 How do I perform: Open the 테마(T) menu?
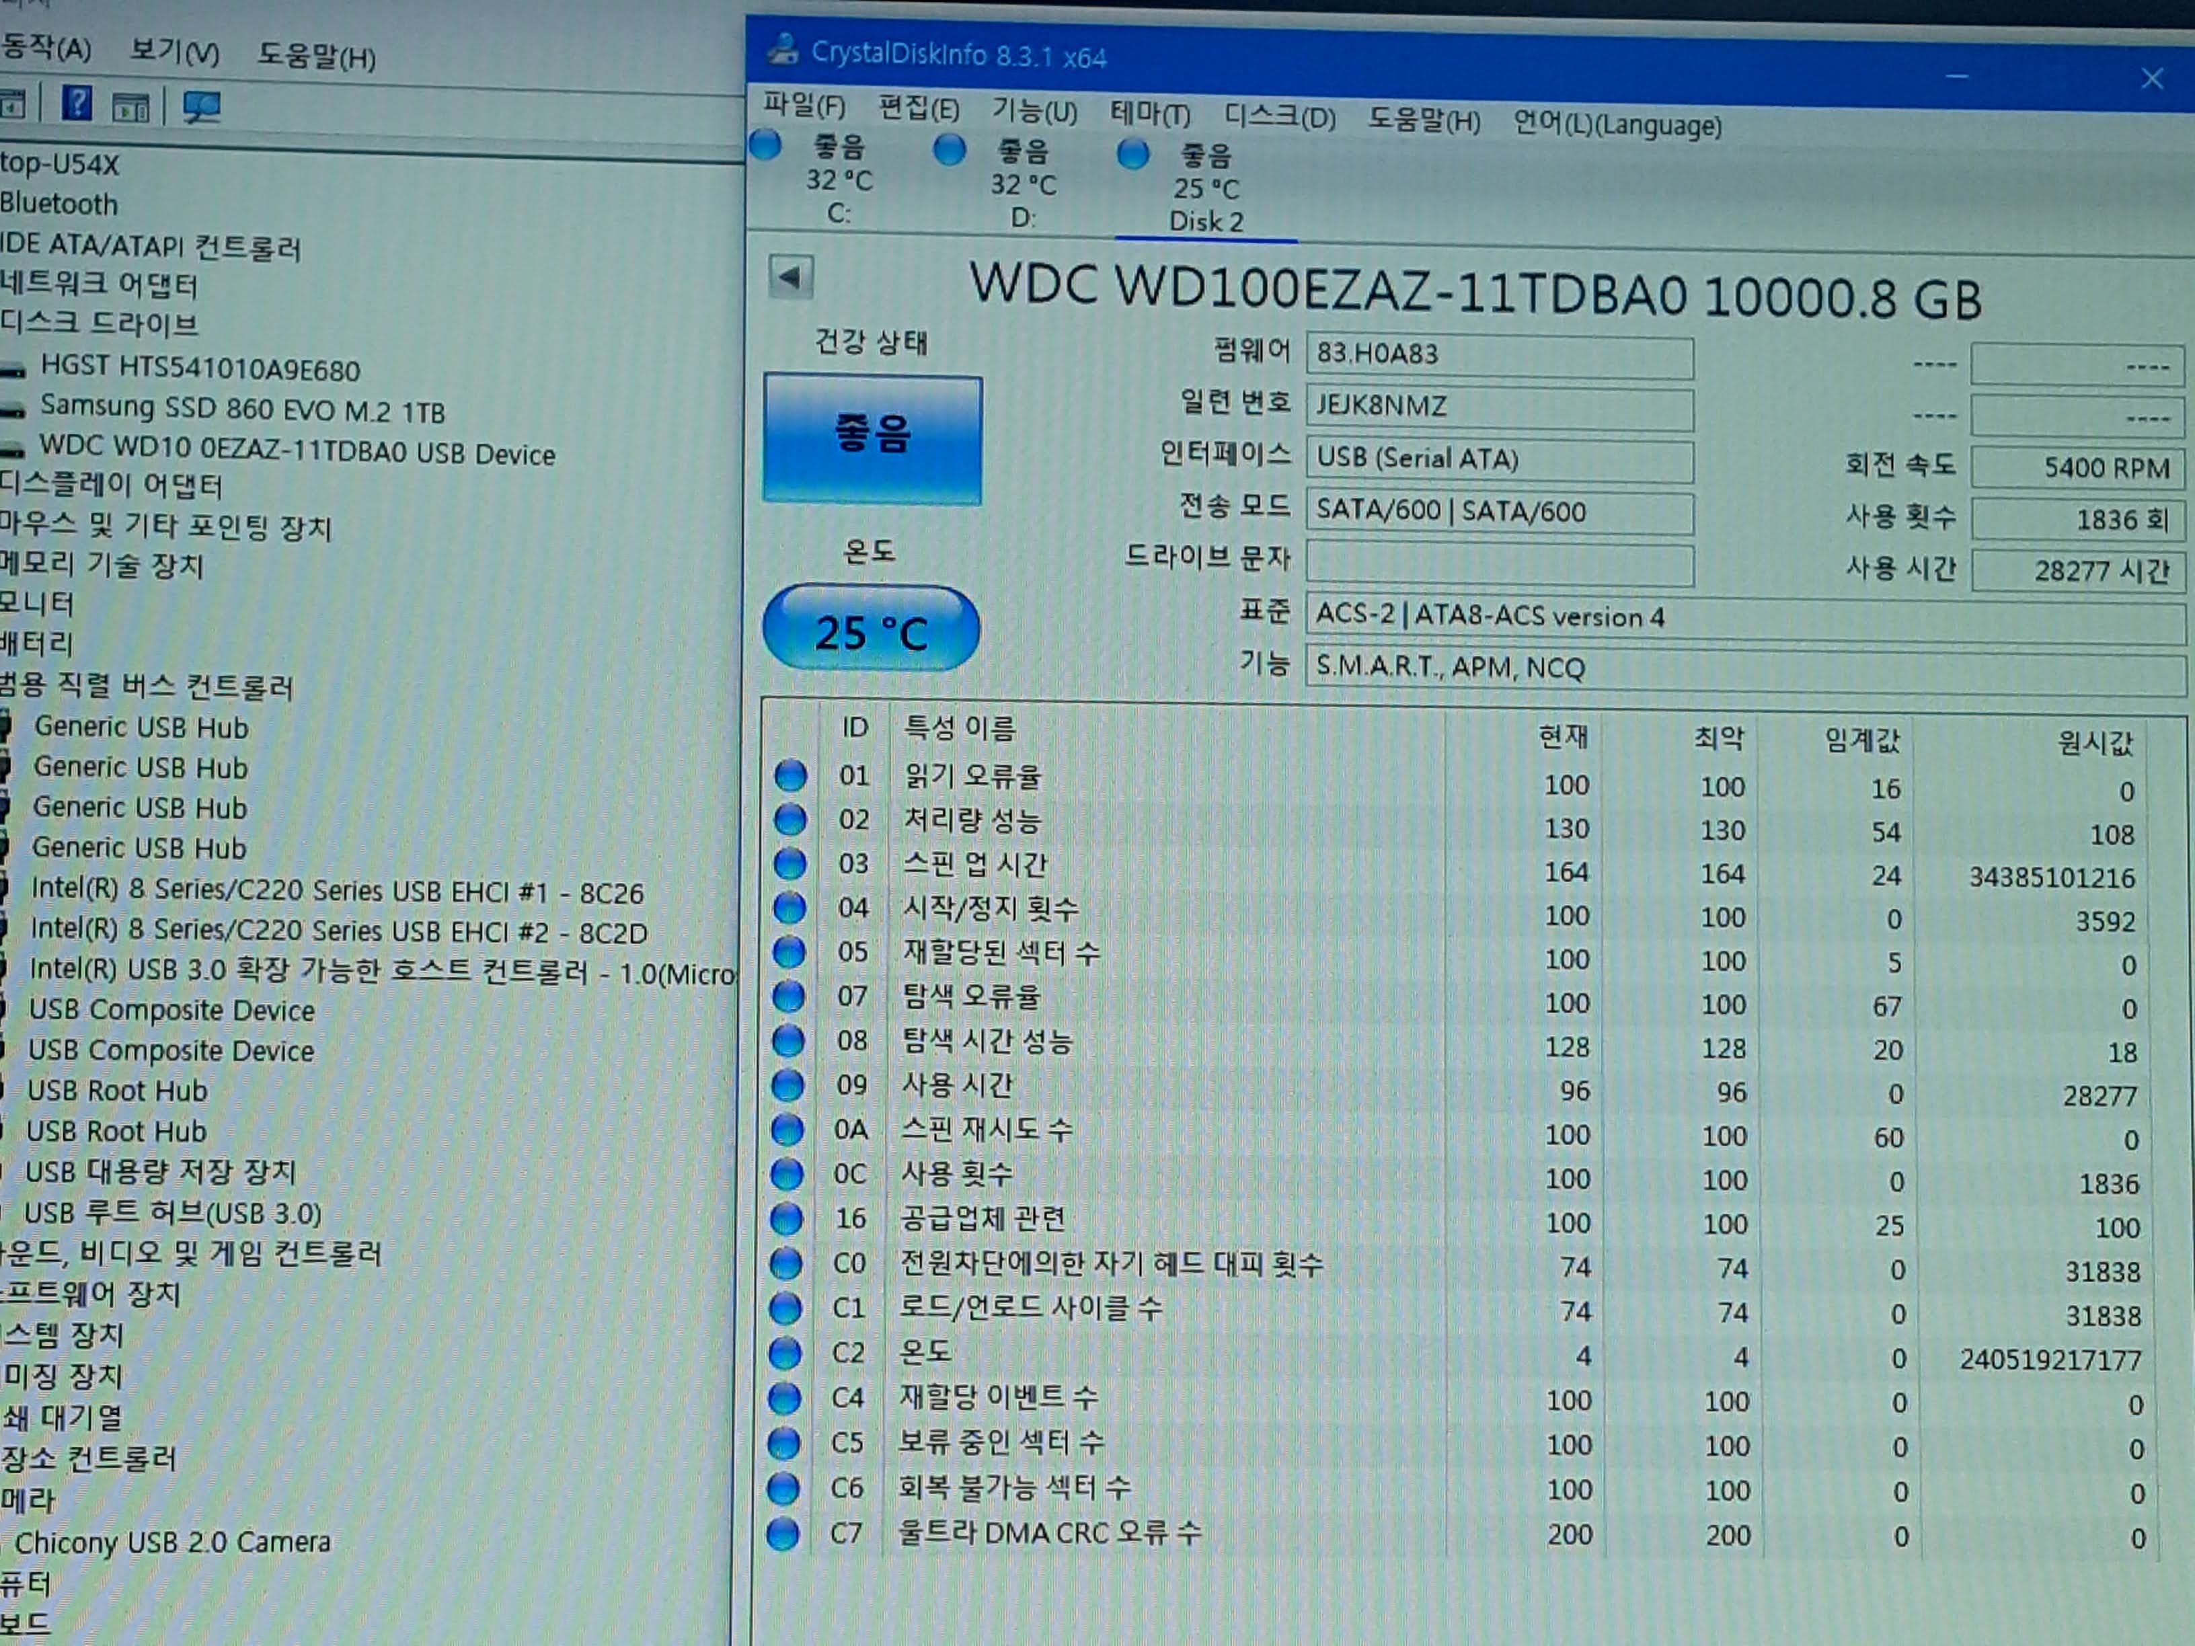(1150, 114)
